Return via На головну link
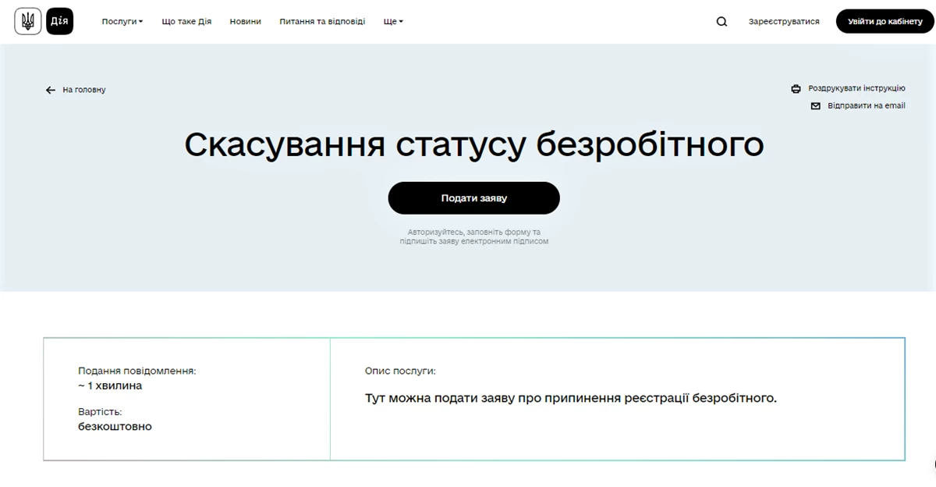This screenshot has height=487, width=936. tap(84, 91)
